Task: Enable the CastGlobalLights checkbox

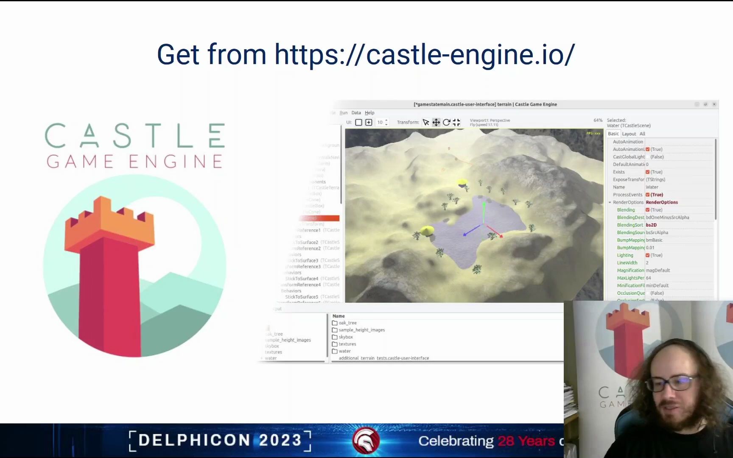Action: [x=648, y=157]
